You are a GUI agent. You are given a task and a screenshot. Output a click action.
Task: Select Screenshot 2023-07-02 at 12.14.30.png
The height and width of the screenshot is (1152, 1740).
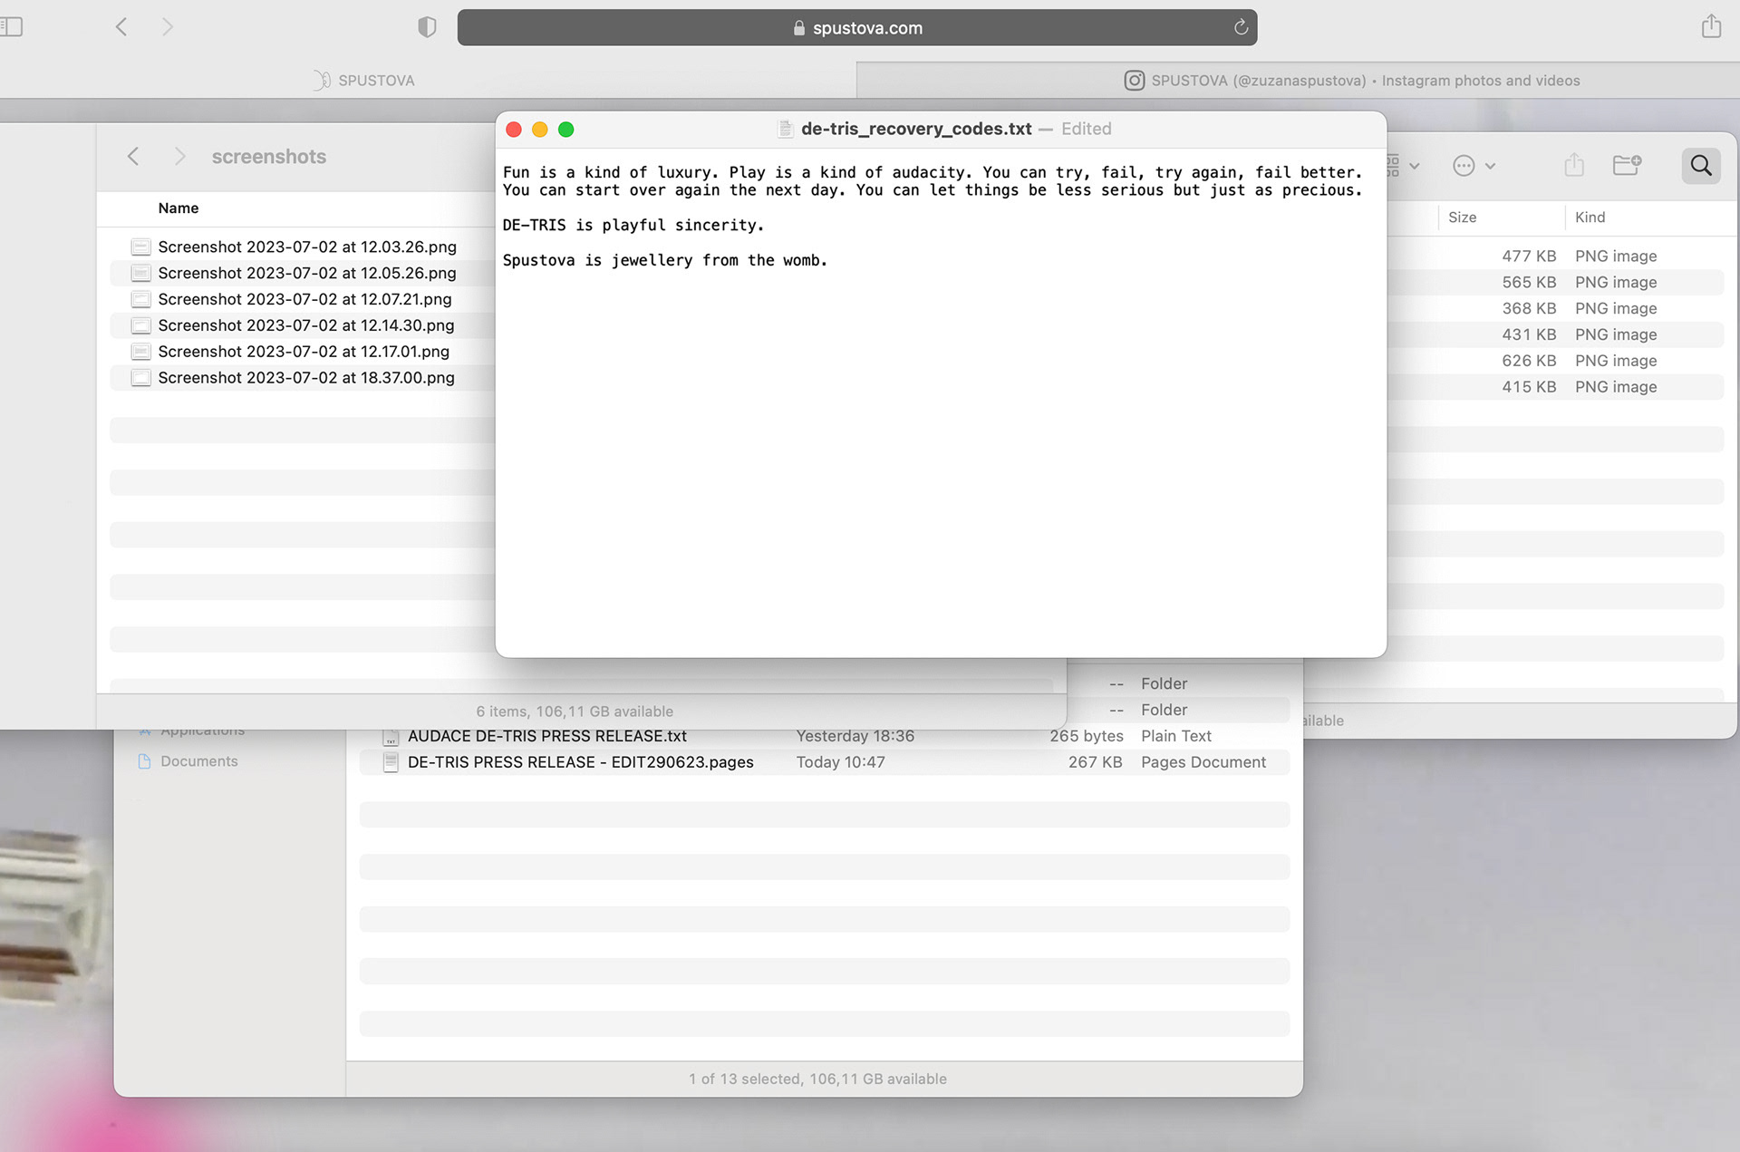(305, 325)
